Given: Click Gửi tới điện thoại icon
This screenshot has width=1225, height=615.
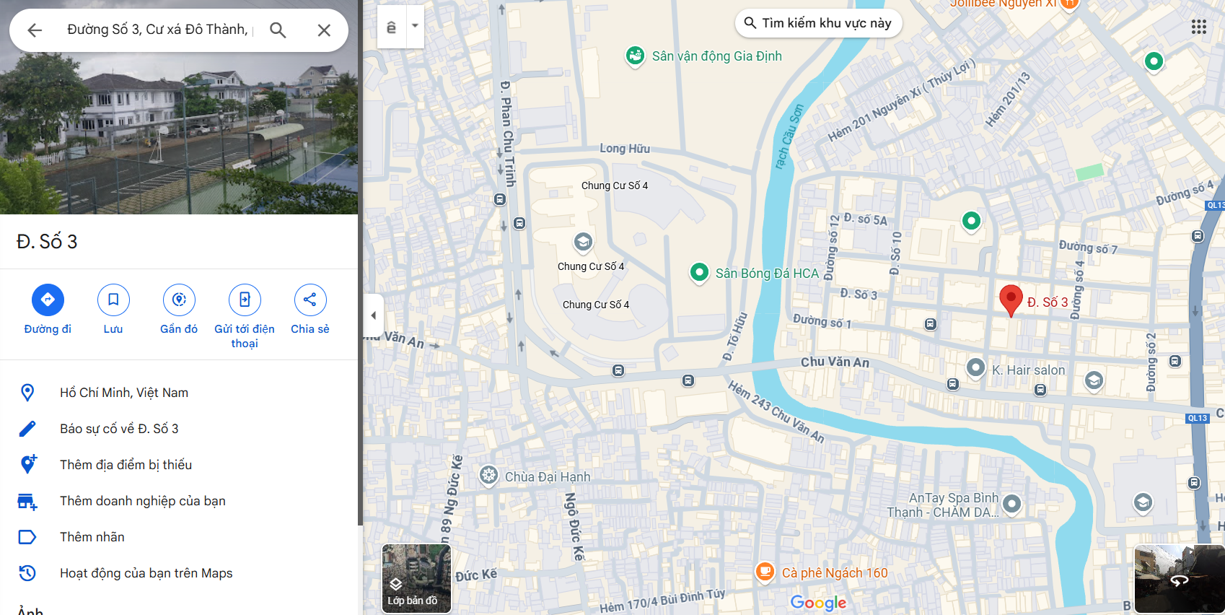Looking at the screenshot, I should coord(245,300).
